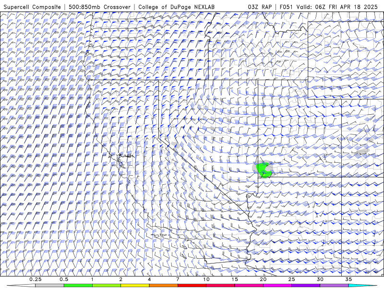The image size is (384, 288).
Task: Click the 'Supercell Composite' title text
Action: point(32,7)
